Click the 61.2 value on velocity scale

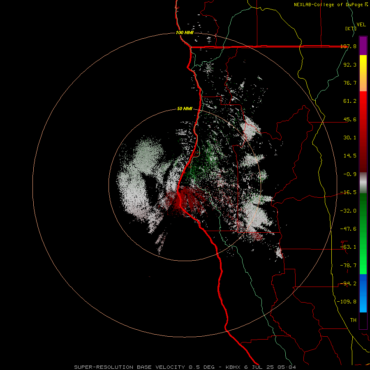tap(350, 101)
